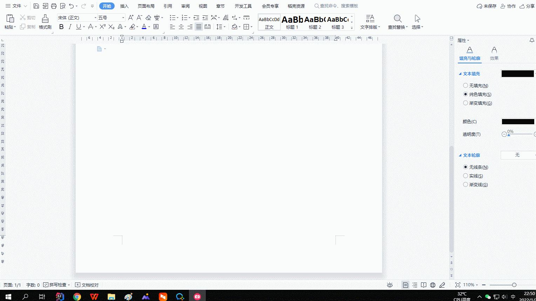Click the superscript X² icon
This screenshot has width=536, height=301.
click(102, 27)
